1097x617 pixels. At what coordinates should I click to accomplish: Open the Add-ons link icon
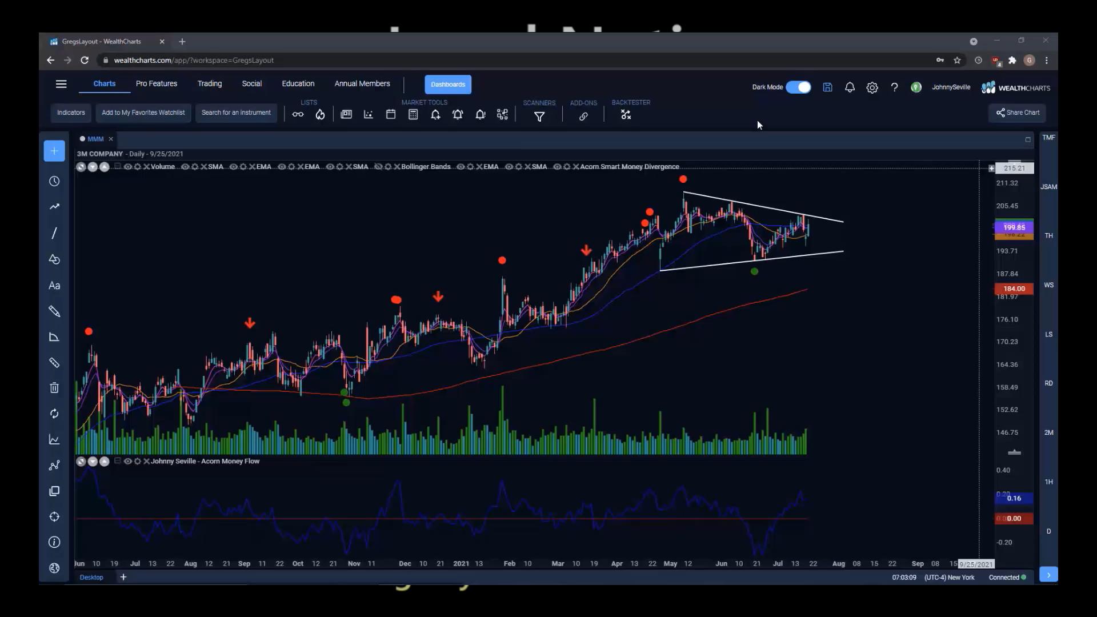pyautogui.click(x=583, y=117)
